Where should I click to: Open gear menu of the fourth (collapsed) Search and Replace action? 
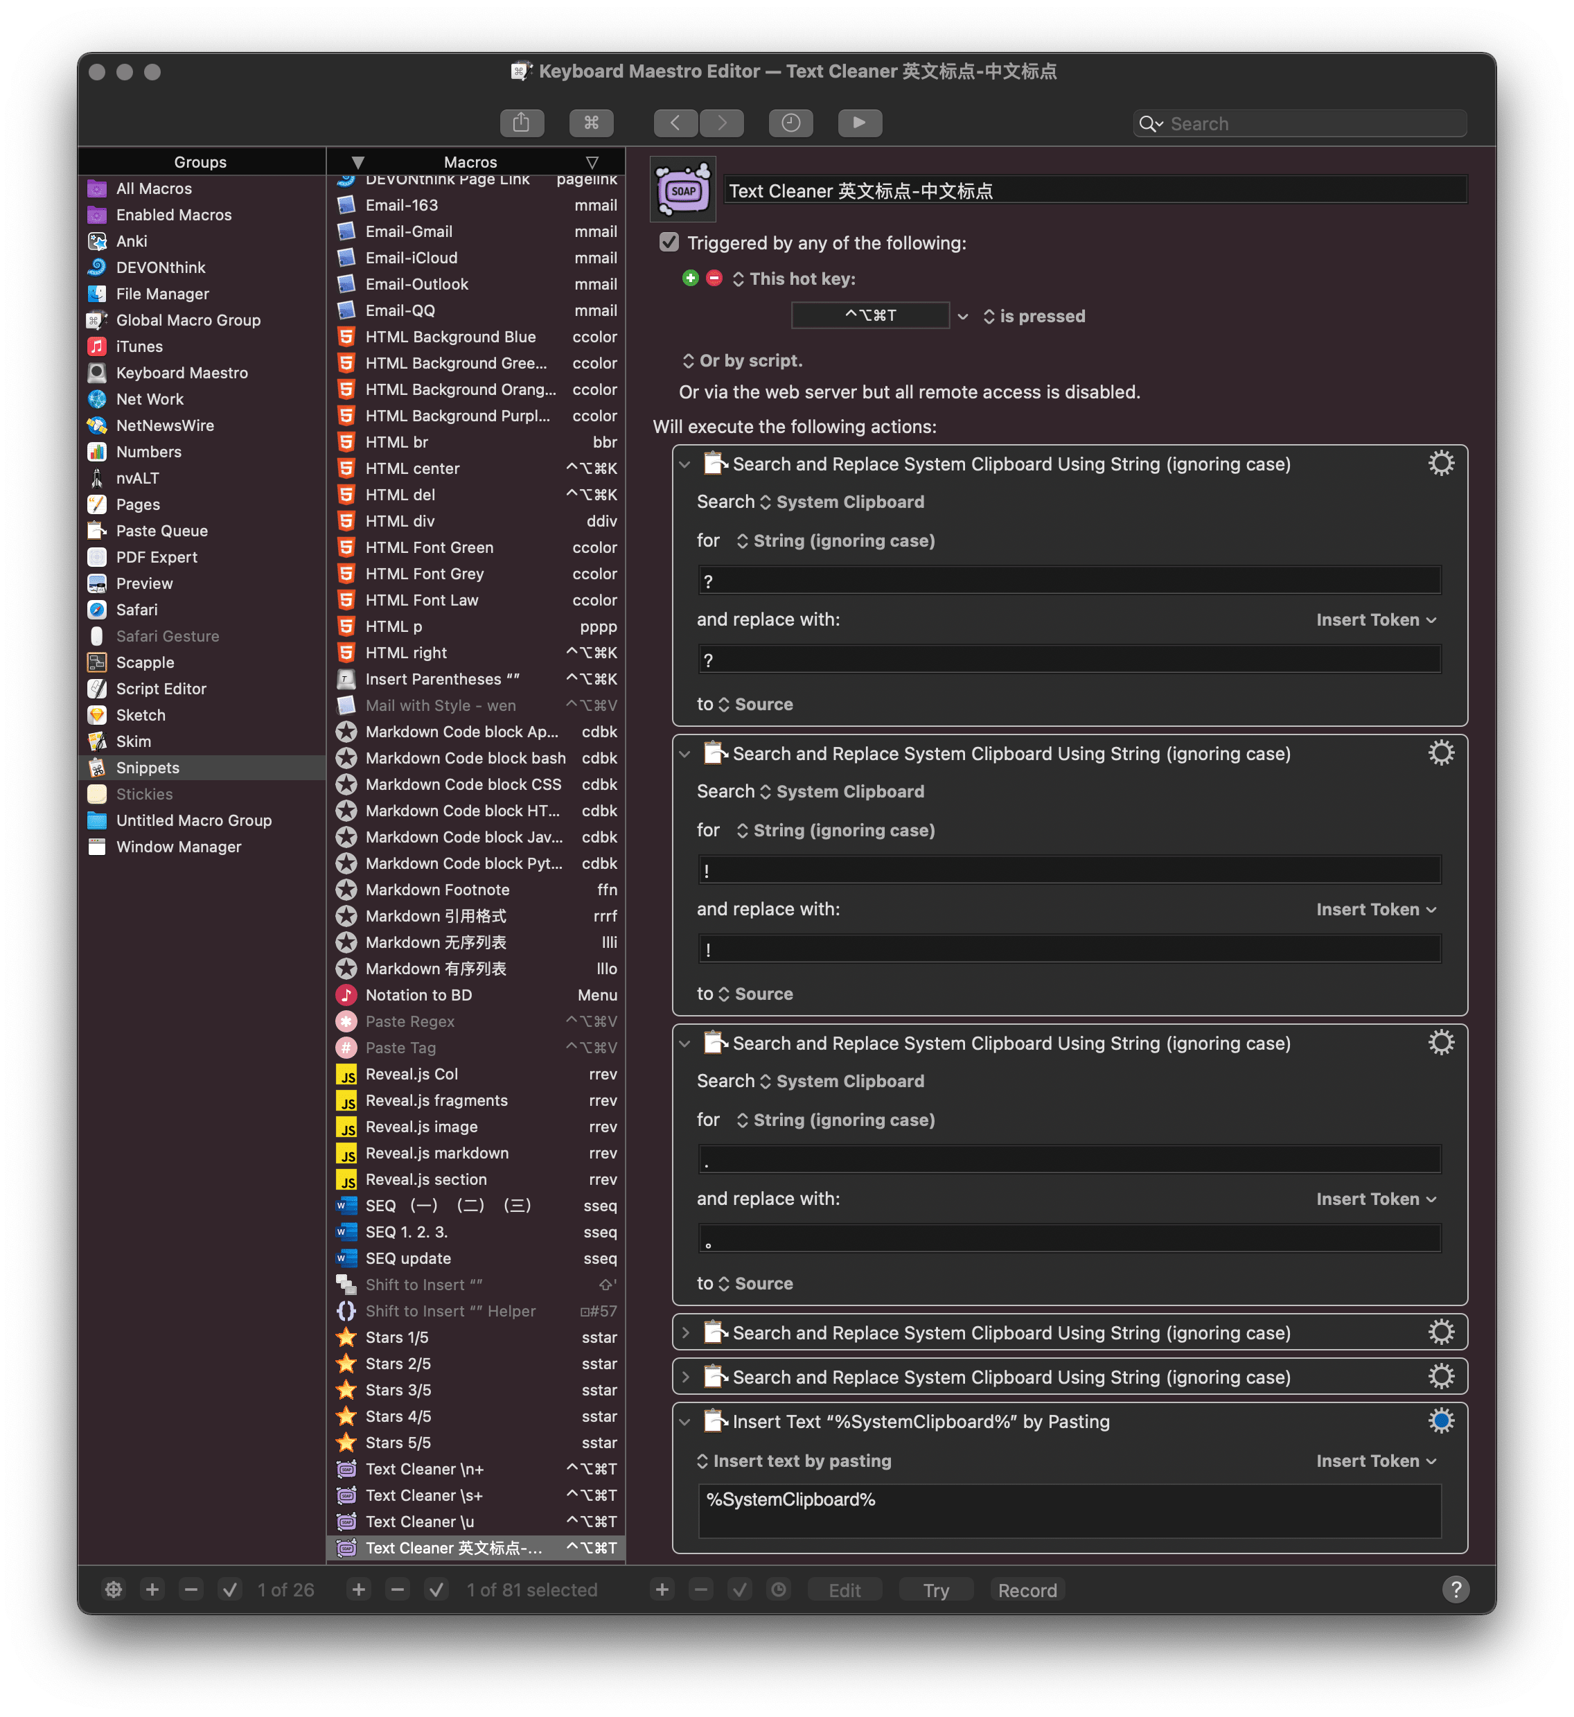point(1440,1333)
